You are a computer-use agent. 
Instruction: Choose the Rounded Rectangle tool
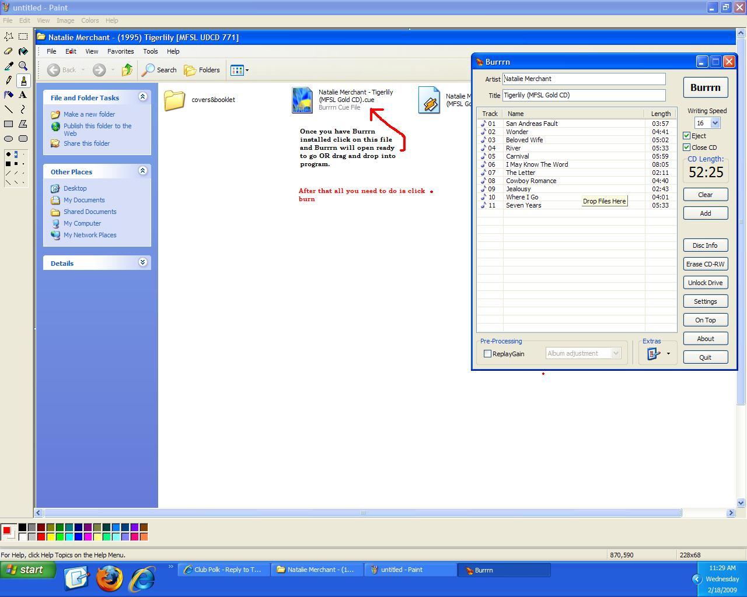(x=23, y=138)
